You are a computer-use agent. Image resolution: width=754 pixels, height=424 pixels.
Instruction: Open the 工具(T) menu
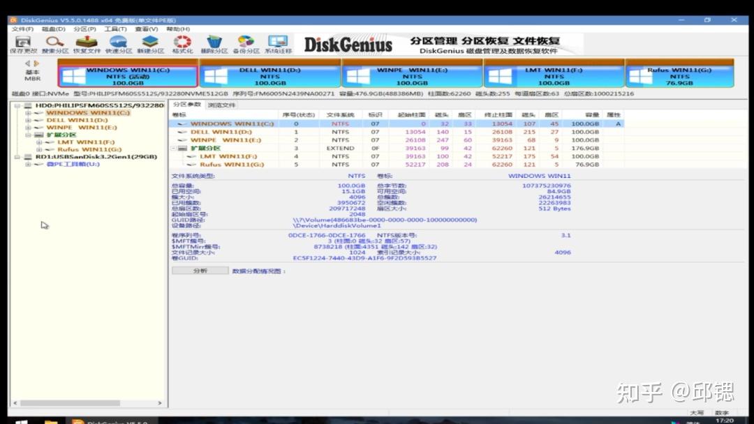coord(115,29)
